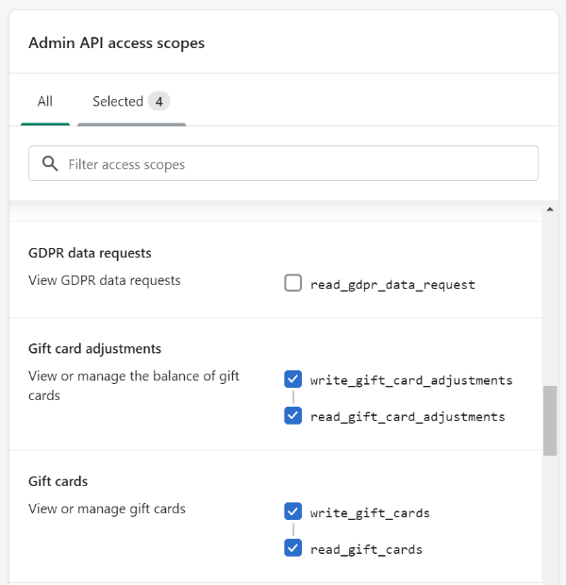Click the scrollbar up arrow
This screenshot has height=585, width=566.
[x=550, y=209]
